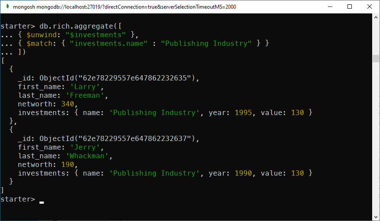Click networth value 340
Screen dimensions: 380x221
tap(68, 104)
